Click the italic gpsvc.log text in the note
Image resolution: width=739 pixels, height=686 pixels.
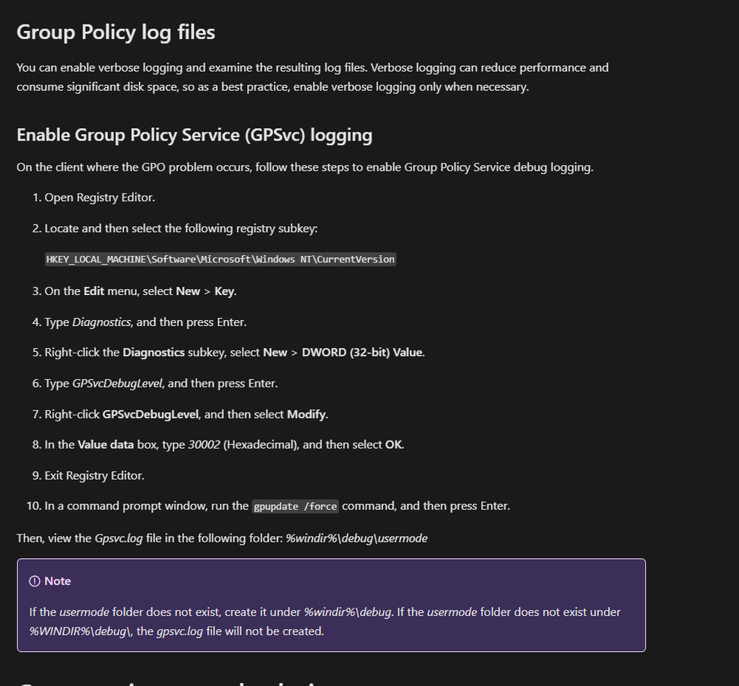click(x=180, y=631)
